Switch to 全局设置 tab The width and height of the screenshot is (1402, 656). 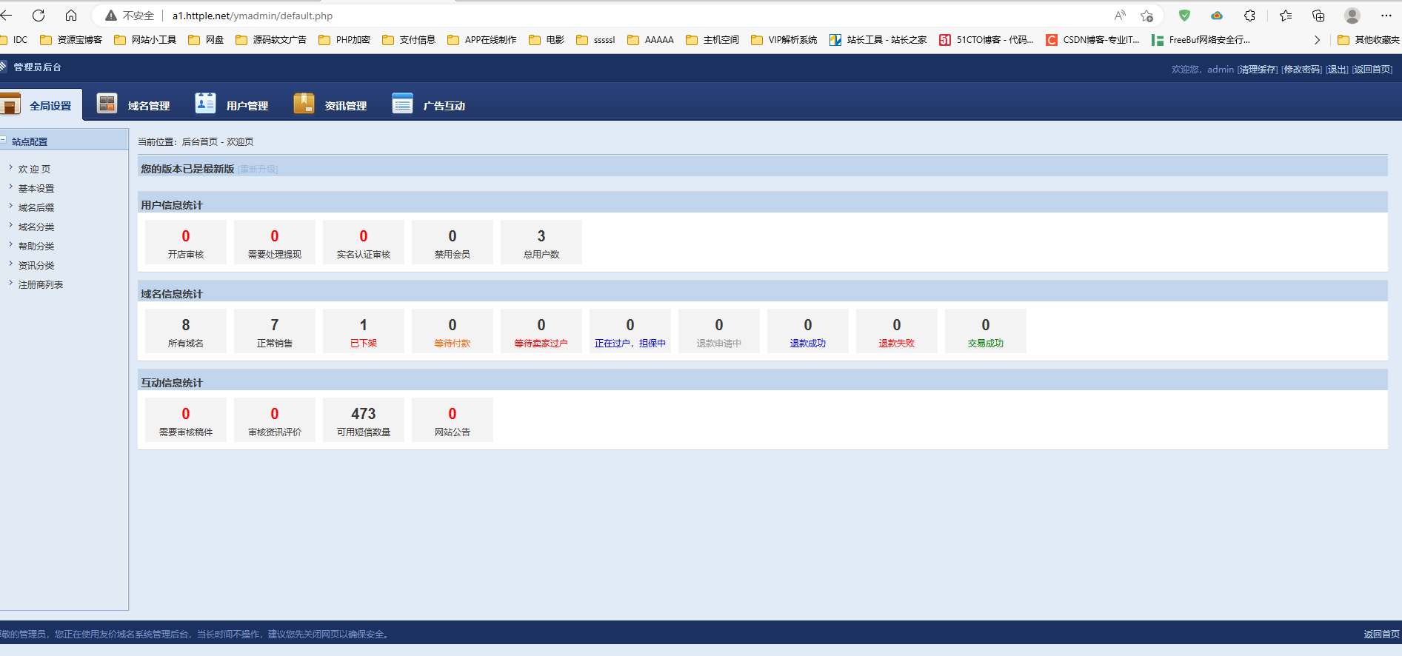(x=41, y=105)
